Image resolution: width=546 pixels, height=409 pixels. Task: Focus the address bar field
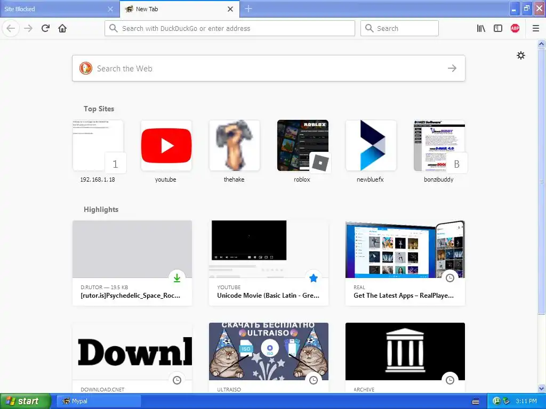point(230,28)
